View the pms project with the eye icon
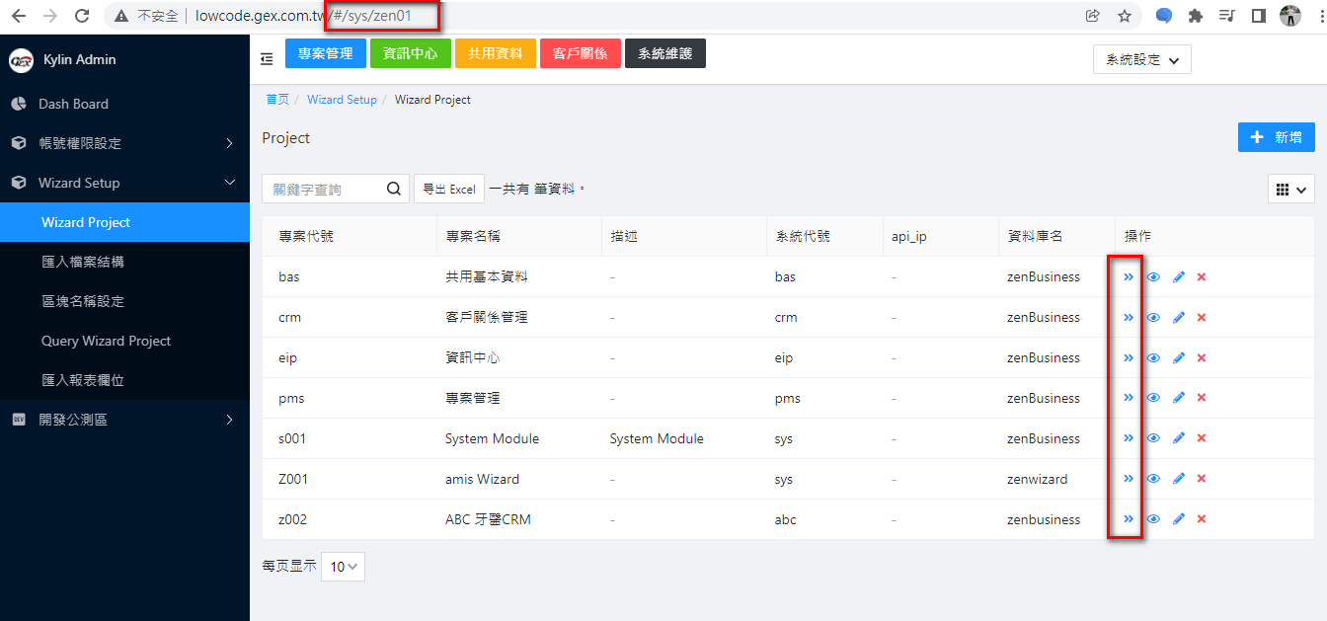Image resolution: width=1327 pixels, height=621 pixels. pyautogui.click(x=1153, y=398)
